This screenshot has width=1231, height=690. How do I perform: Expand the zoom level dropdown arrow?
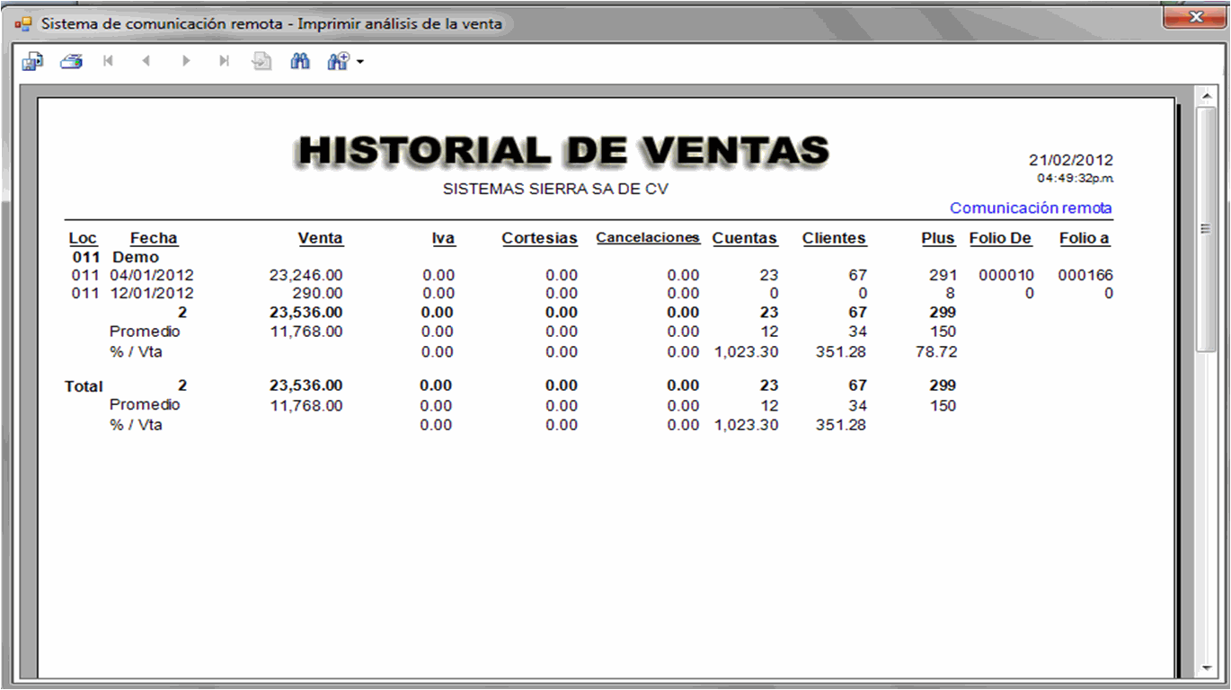click(x=360, y=63)
